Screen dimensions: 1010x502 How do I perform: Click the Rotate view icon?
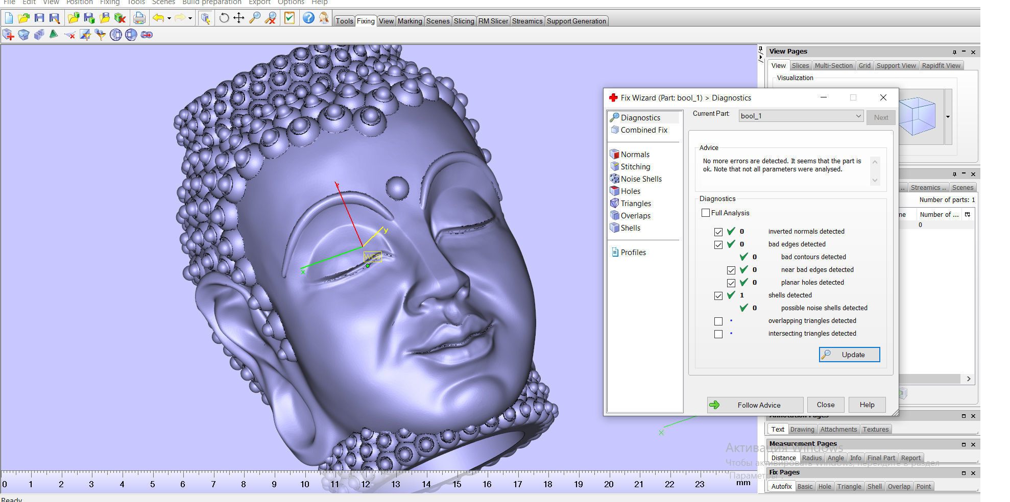[224, 18]
